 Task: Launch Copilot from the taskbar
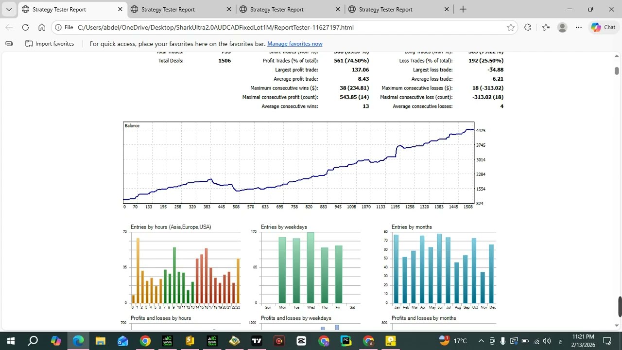(x=56, y=341)
